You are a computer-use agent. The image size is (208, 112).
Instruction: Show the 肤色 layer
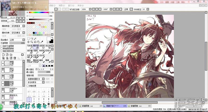3,82
